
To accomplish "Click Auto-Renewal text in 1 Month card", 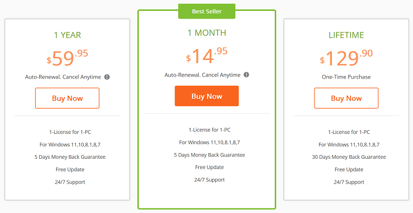I will click(x=202, y=75).
